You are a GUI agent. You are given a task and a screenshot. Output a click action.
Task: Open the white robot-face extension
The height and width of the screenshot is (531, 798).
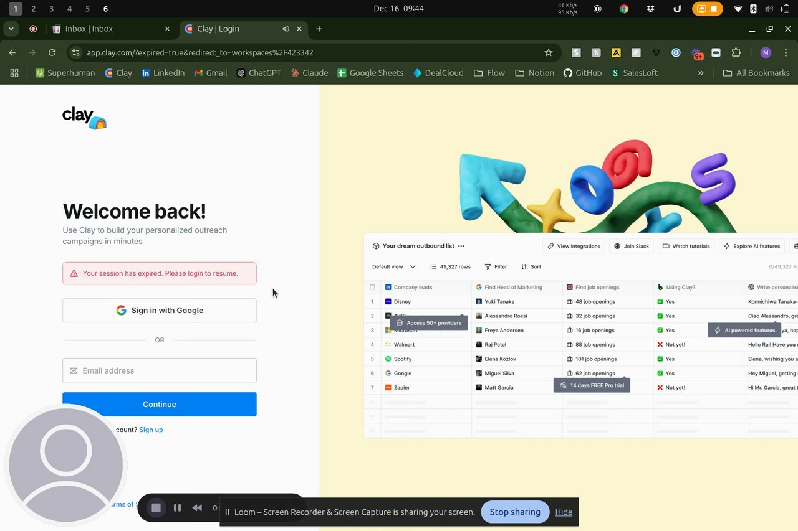(x=716, y=53)
